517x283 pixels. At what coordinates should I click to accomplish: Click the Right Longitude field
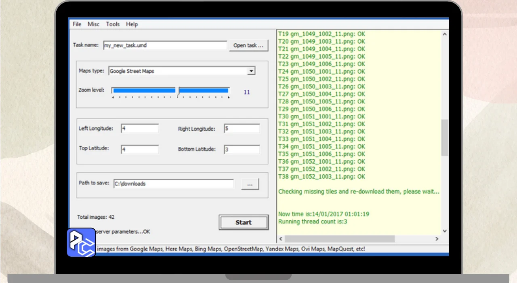[242, 128]
